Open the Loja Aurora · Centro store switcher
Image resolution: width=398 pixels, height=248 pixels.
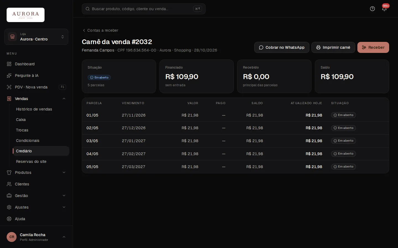point(36,37)
